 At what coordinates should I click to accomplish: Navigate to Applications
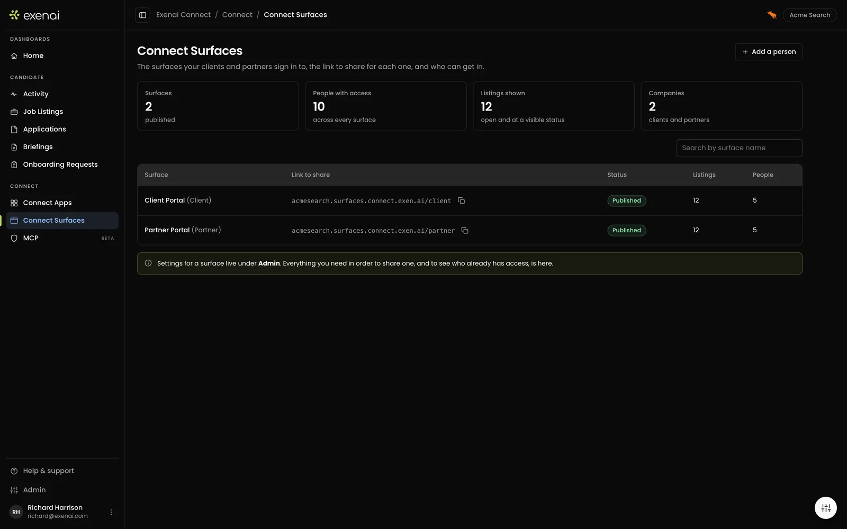tap(62, 129)
